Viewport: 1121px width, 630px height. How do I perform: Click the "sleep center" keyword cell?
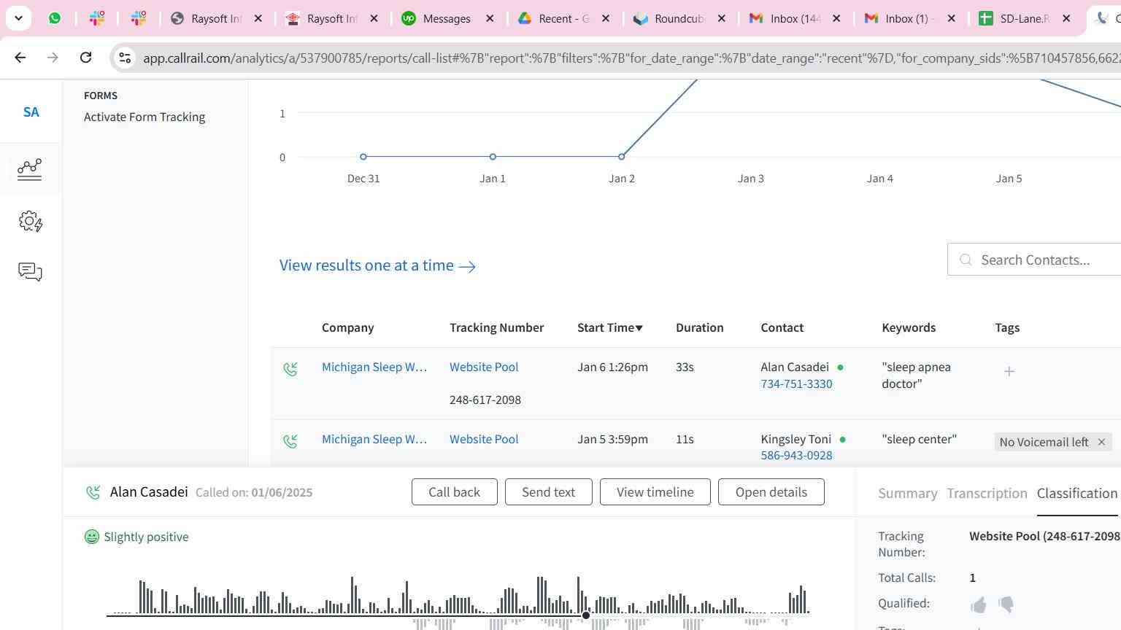[x=919, y=439]
